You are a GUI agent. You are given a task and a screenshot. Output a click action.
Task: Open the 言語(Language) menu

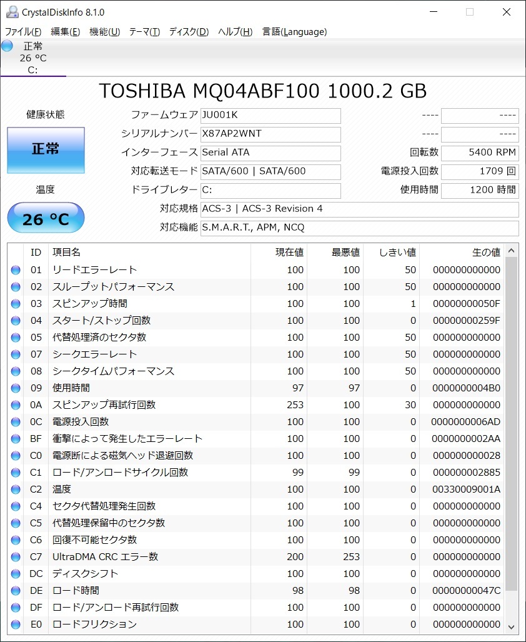pos(294,31)
